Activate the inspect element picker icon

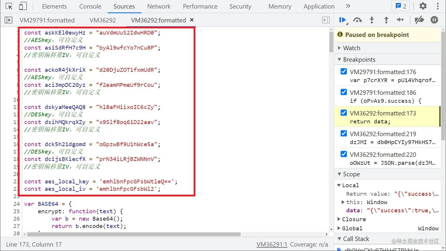(x=9, y=6)
